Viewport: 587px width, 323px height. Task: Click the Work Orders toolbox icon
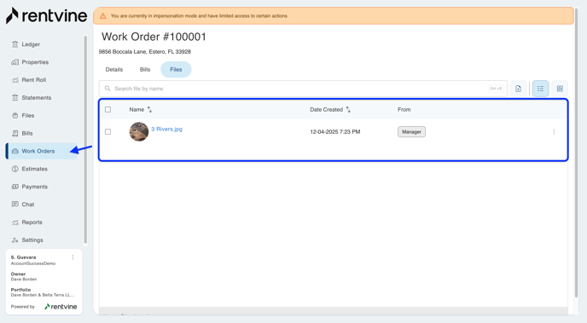coord(15,151)
